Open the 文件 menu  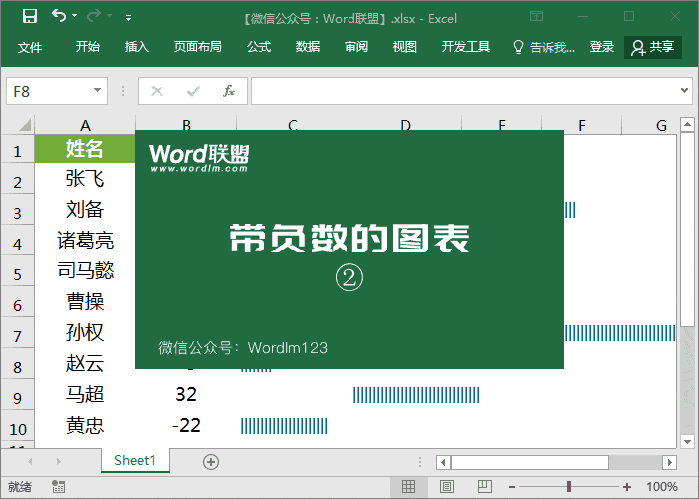pyautogui.click(x=30, y=47)
